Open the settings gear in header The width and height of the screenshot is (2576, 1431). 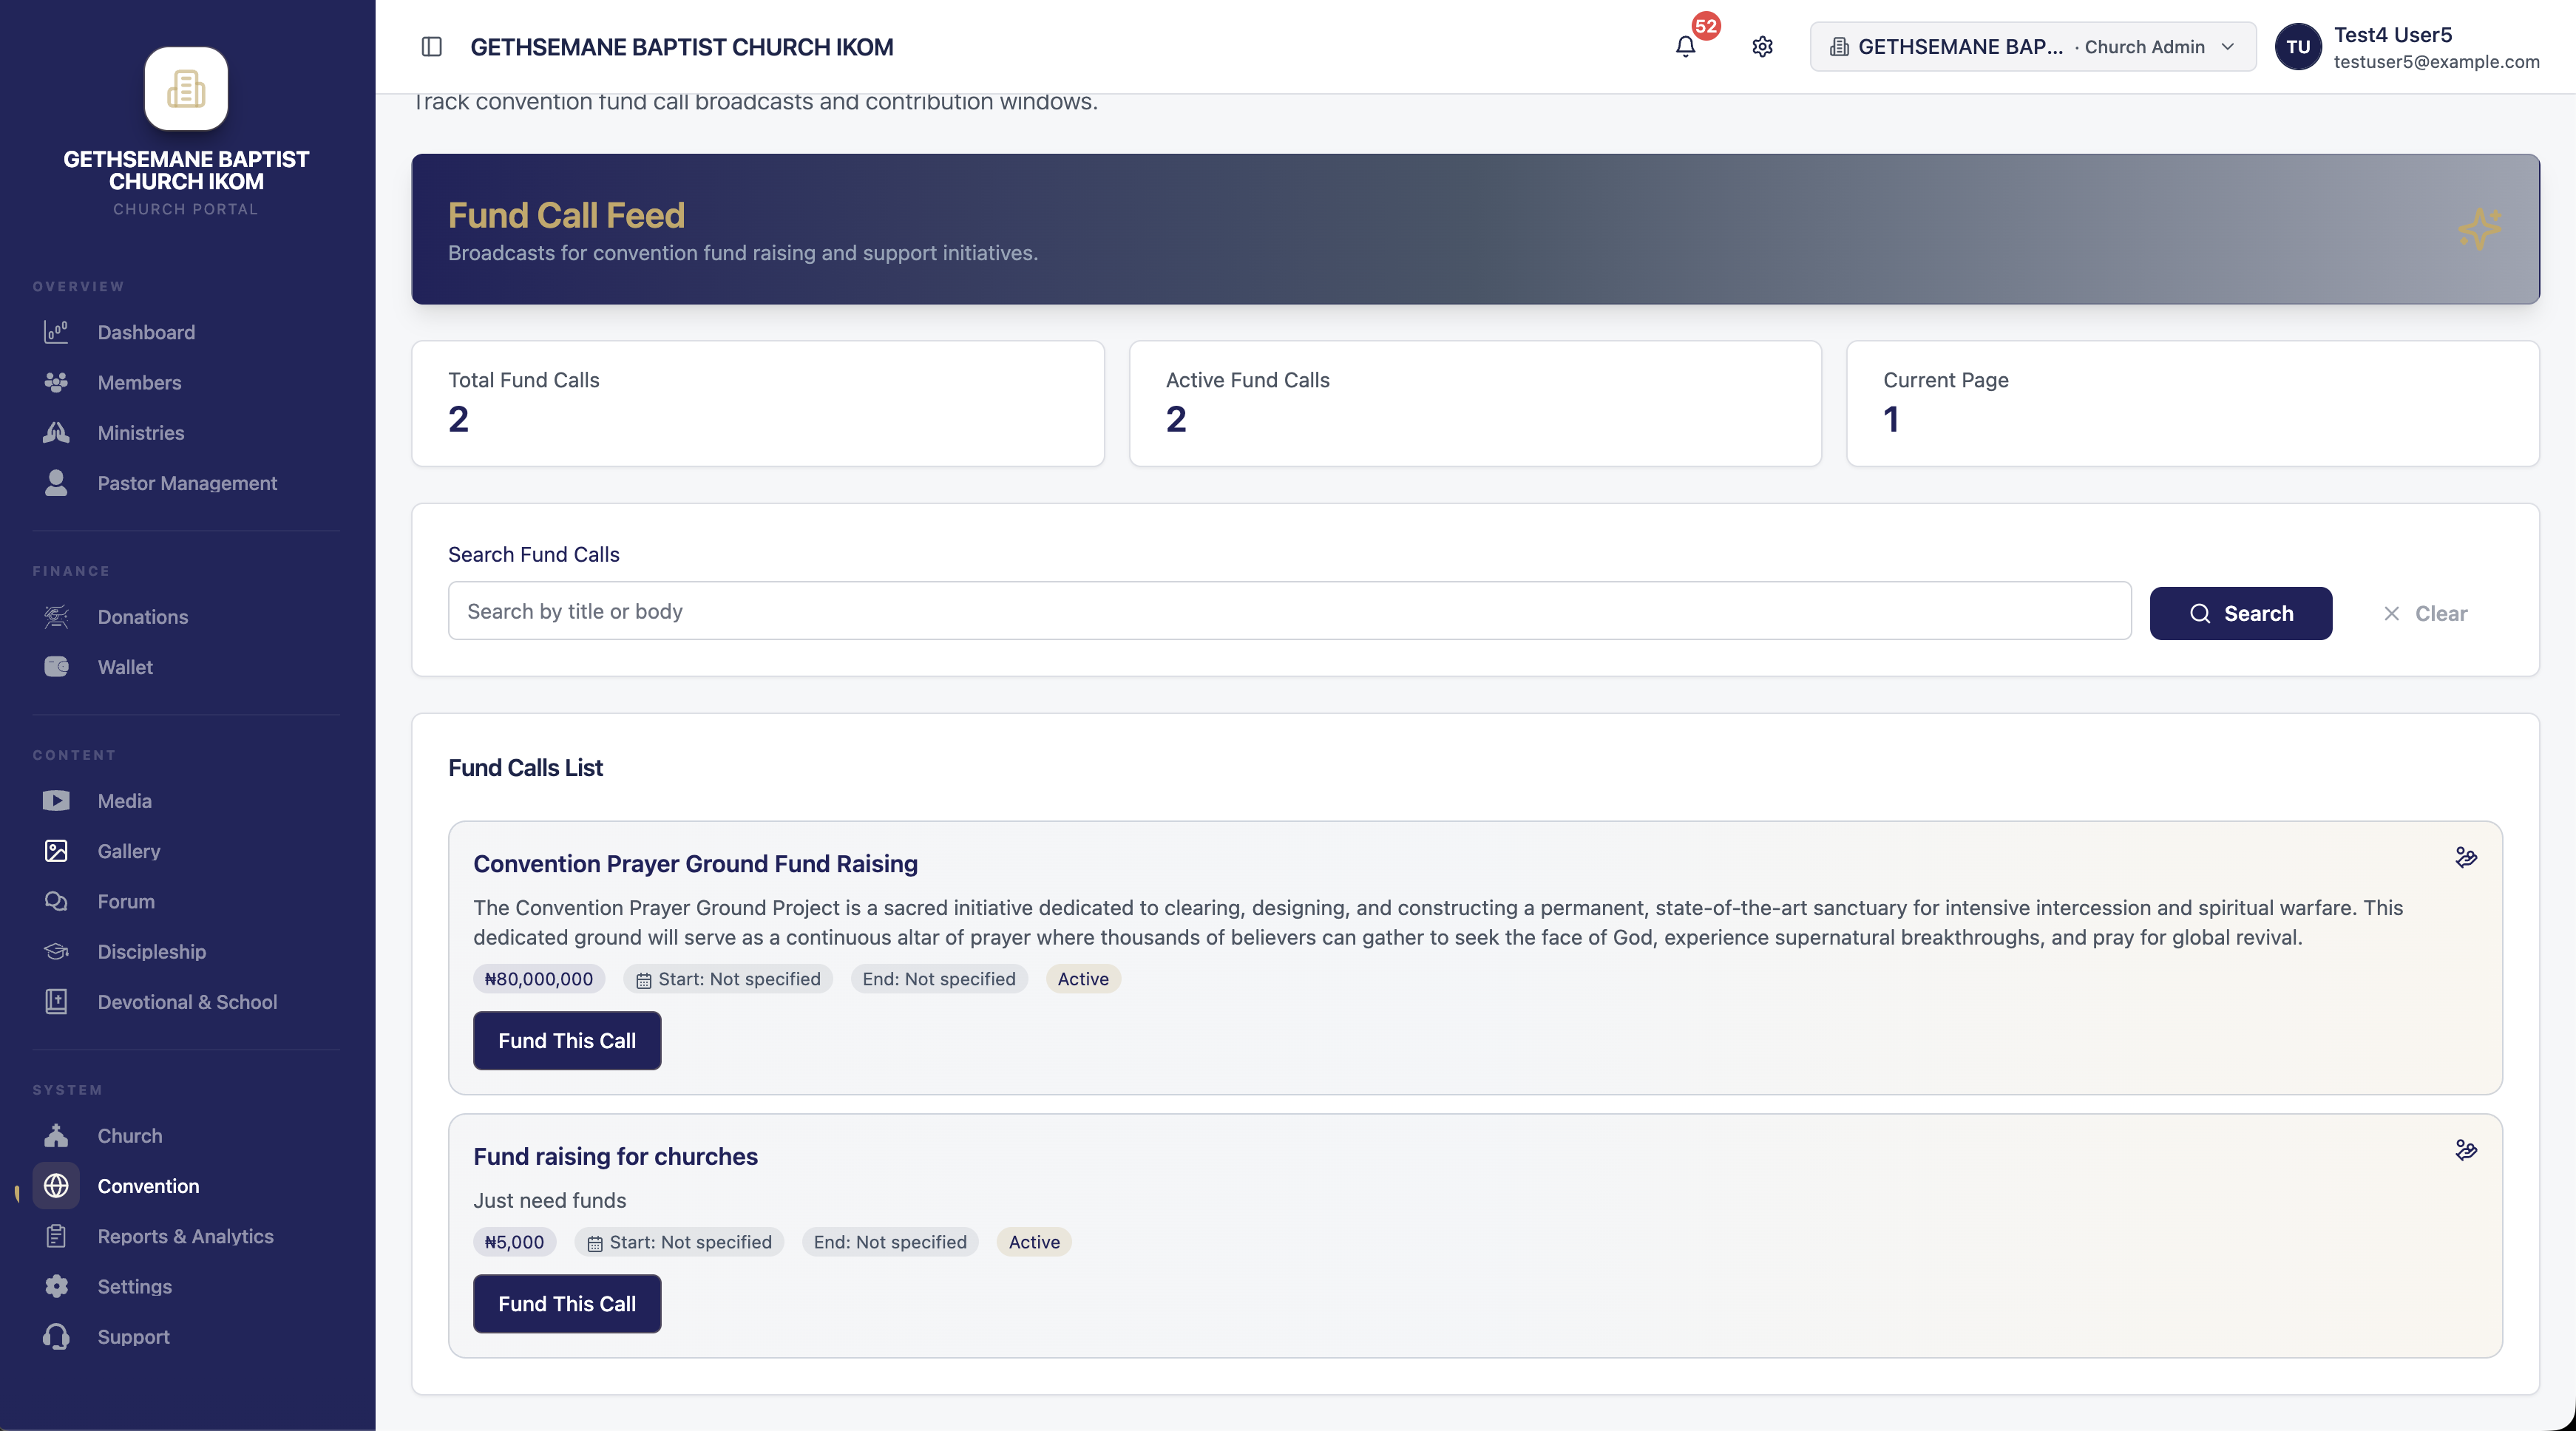coord(1762,47)
